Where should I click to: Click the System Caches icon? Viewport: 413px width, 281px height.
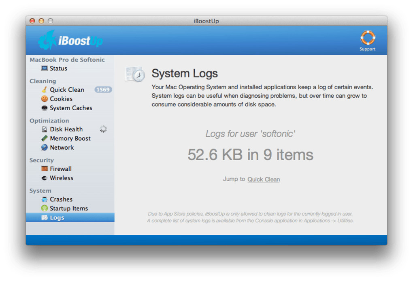[45, 108]
